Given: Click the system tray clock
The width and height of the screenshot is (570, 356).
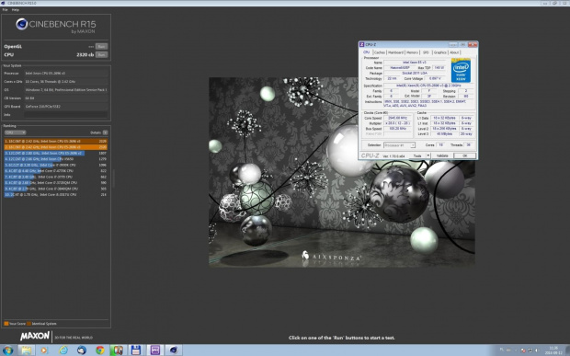Looking at the screenshot, I should coord(553,350).
